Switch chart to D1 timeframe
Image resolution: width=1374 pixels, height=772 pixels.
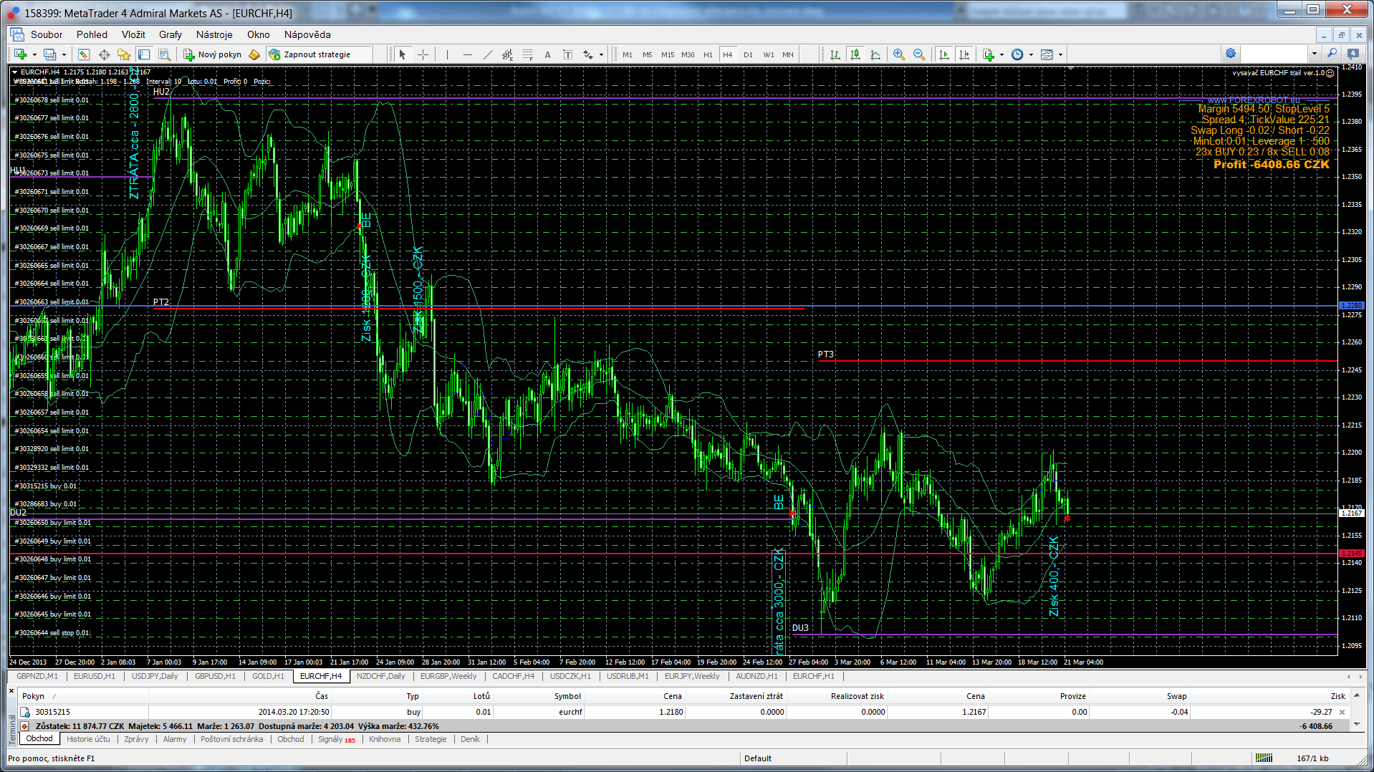coord(748,54)
